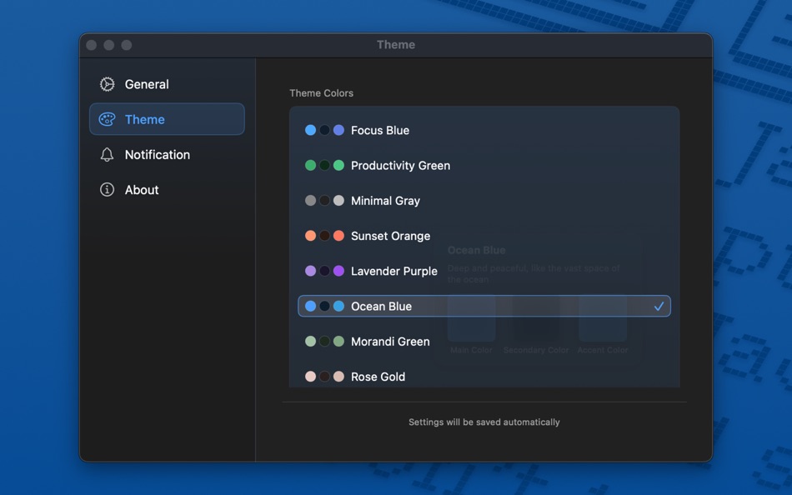Click the Productivity Green accent dot

coord(339,166)
